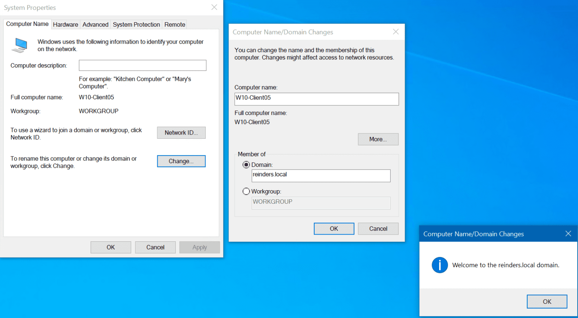
Task: Click the computer icon in System Properties
Action: (20, 45)
